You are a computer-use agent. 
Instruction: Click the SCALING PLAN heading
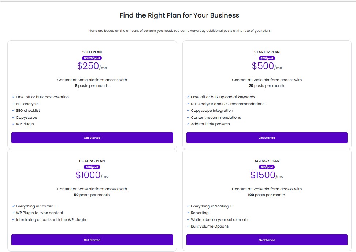[92, 161]
